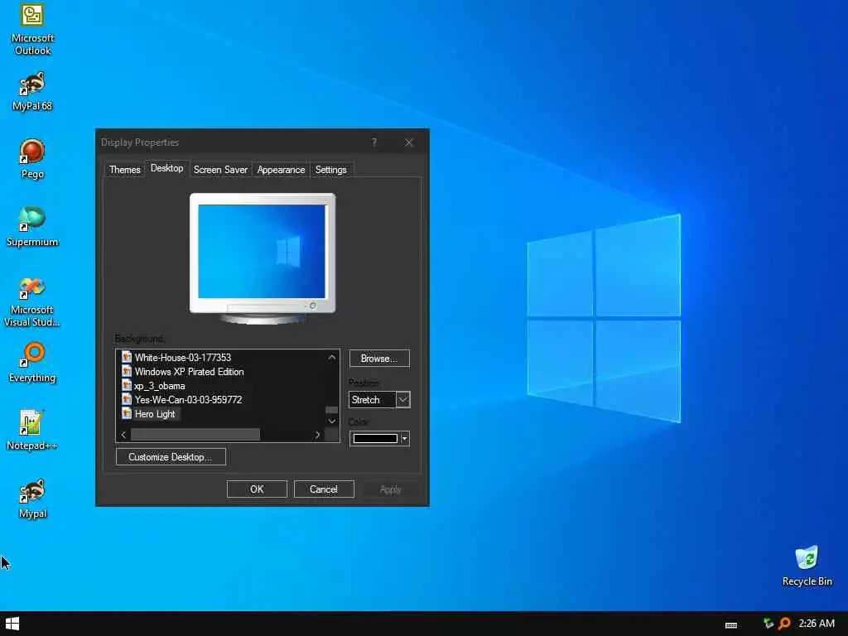The image size is (848, 636).
Task: Click the horizontal scroll left arrow
Action: tap(124, 435)
